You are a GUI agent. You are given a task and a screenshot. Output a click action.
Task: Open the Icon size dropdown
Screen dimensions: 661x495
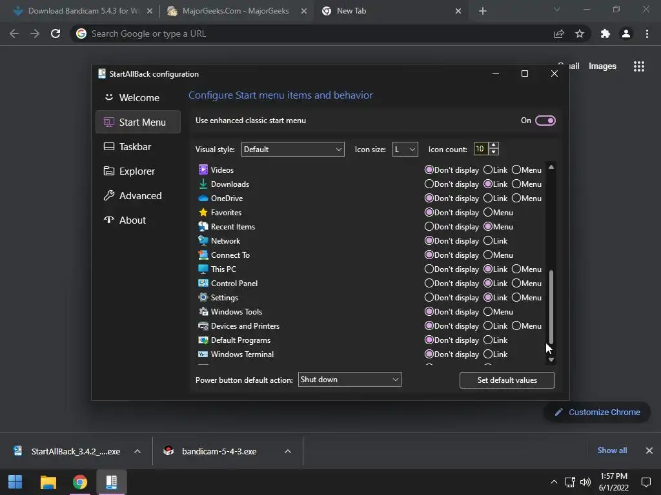click(x=405, y=150)
